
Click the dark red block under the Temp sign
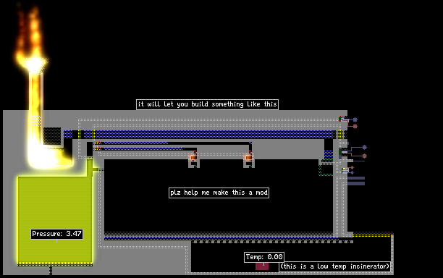[262, 266]
